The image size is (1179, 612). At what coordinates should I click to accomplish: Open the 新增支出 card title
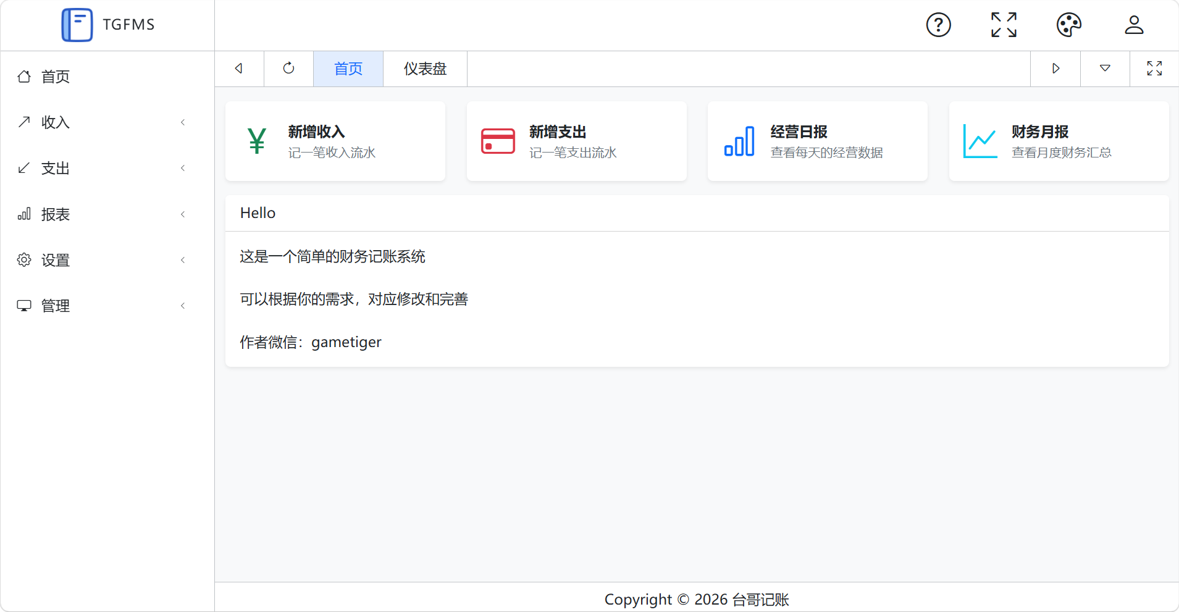click(558, 132)
